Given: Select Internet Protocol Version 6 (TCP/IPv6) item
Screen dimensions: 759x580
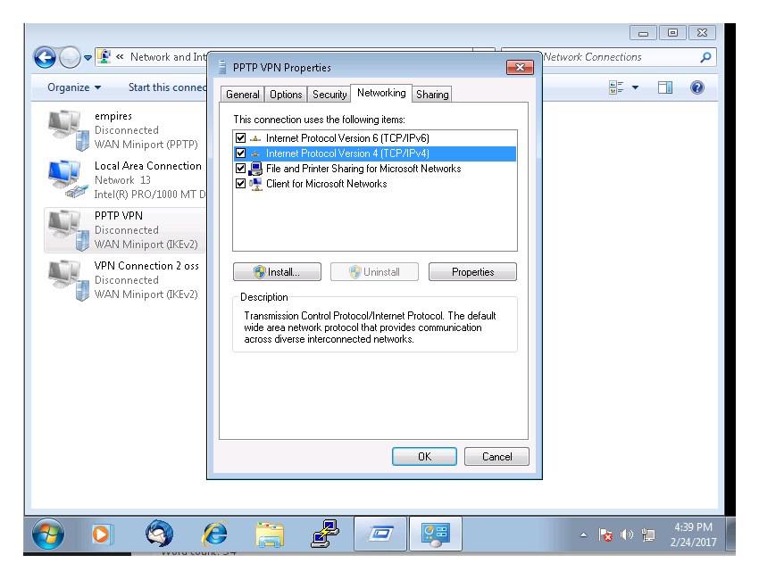Looking at the screenshot, I should (x=347, y=138).
